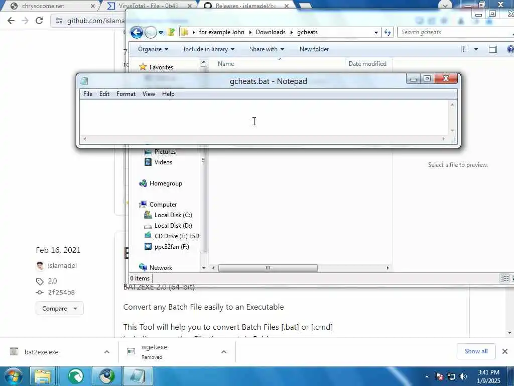Click Change your view icon
This screenshot has width=514, height=386.
pyautogui.click(x=465, y=49)
